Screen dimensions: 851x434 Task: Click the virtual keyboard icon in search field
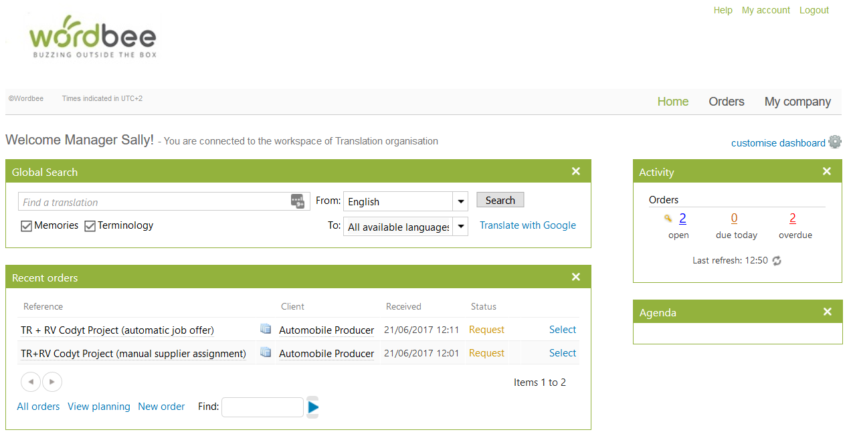298,201
